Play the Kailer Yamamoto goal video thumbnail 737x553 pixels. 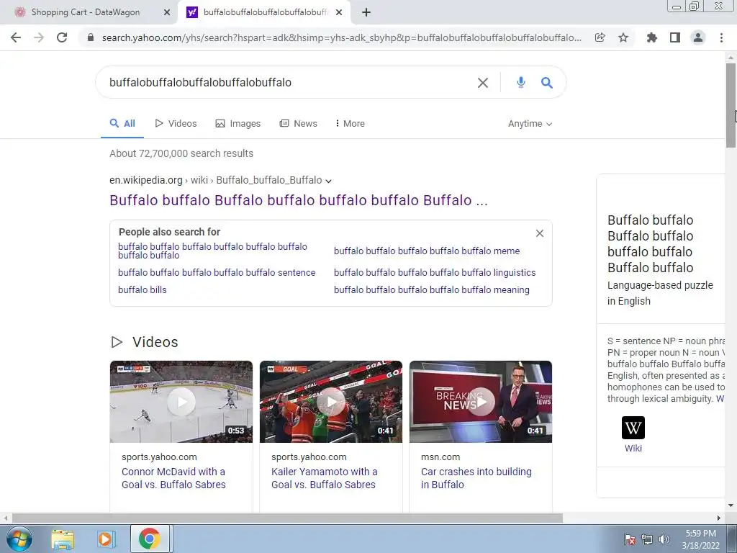(331, 402)
